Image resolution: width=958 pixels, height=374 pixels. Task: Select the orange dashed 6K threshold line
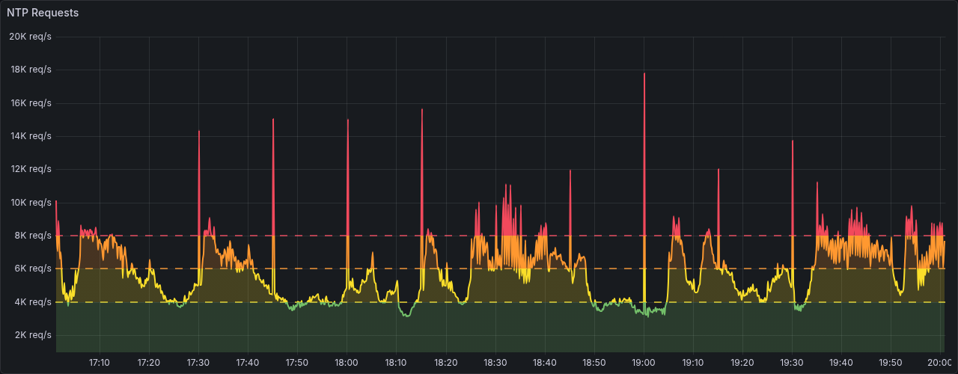coord(299,269)
